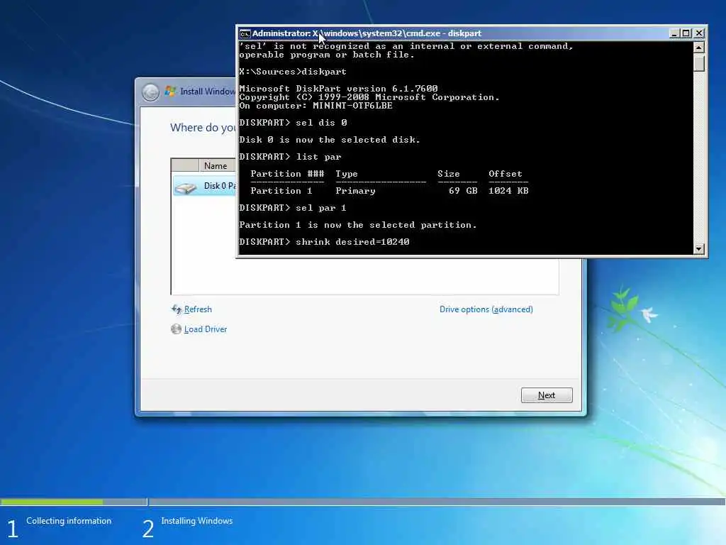
Task: Click the 'sel dis 0' command line
Action: point(293,123)
